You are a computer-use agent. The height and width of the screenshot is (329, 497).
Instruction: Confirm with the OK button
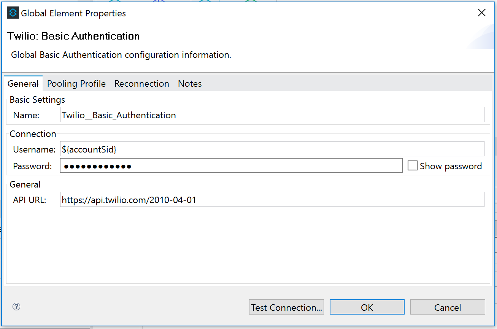367,307
